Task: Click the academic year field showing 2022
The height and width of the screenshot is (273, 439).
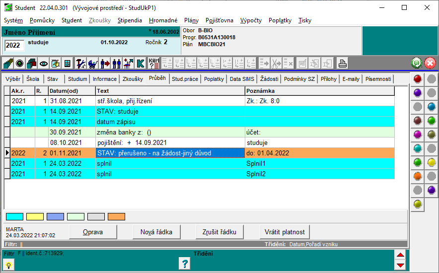Action: [x=14, y=45]
